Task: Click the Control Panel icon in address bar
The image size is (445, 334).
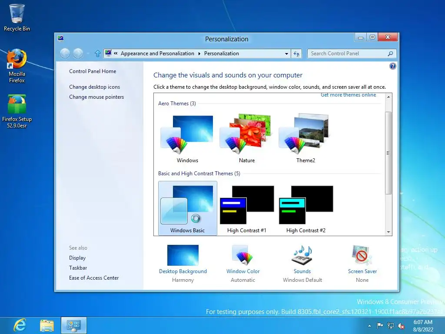Action: [108, 53]
